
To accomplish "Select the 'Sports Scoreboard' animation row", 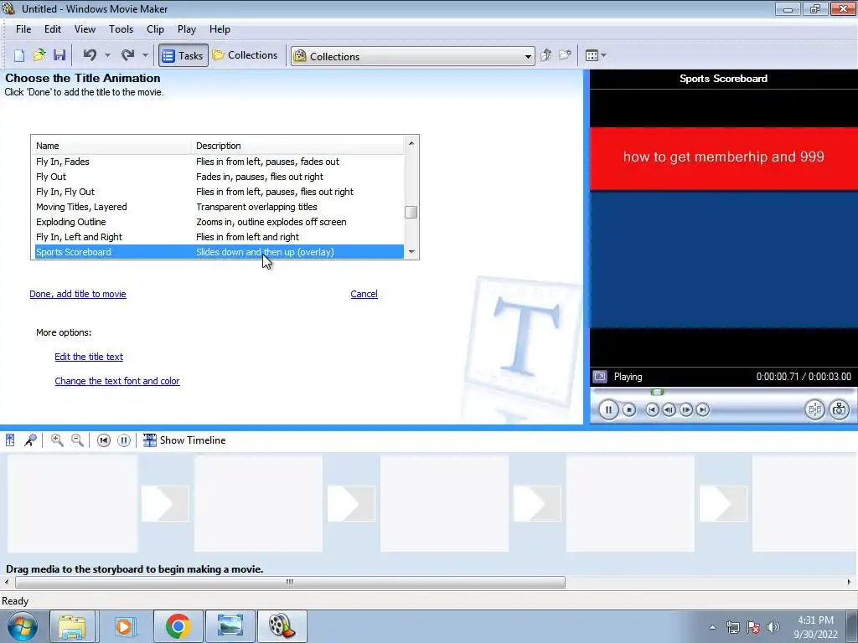I will (x=220, y=252).
